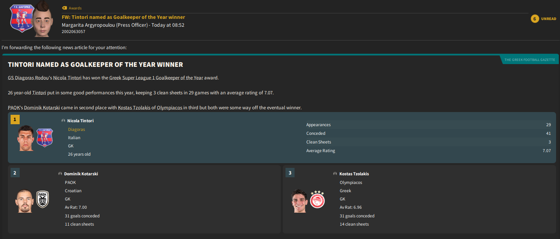Click The Greek Football Gazette tab
The image size is (560, 239).
click(529, 60)
